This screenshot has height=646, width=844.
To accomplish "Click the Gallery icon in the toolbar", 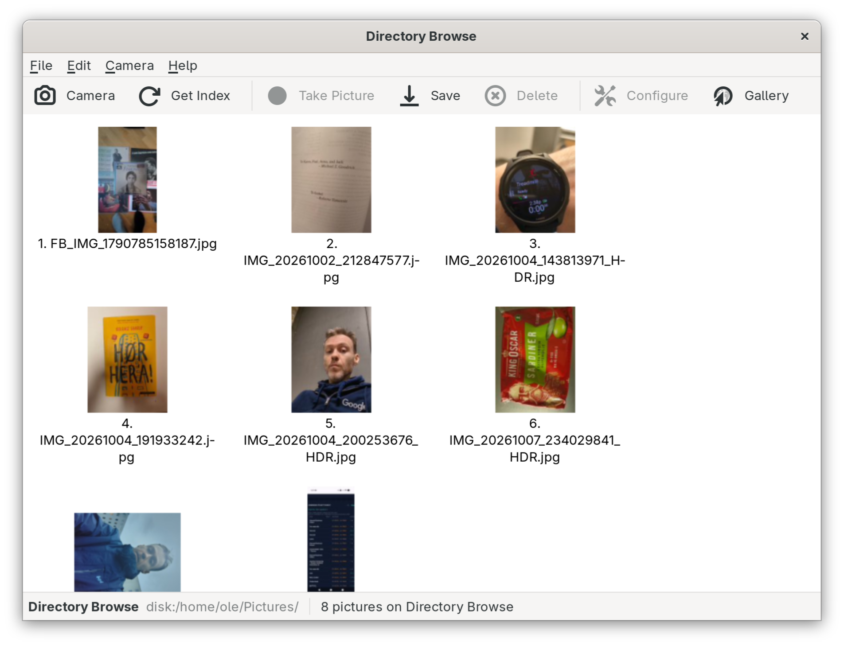I will click(723, 96).
